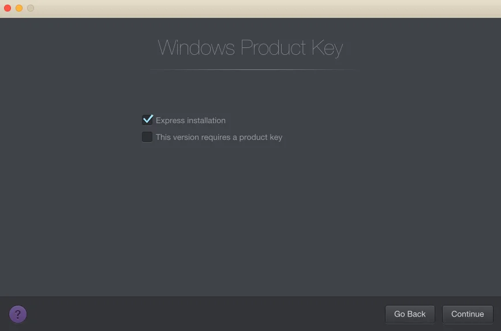The height and width of the screenshot is (331, 501).
Task: Minimize the window with the yellow button
Action: (x=19, y=8)
